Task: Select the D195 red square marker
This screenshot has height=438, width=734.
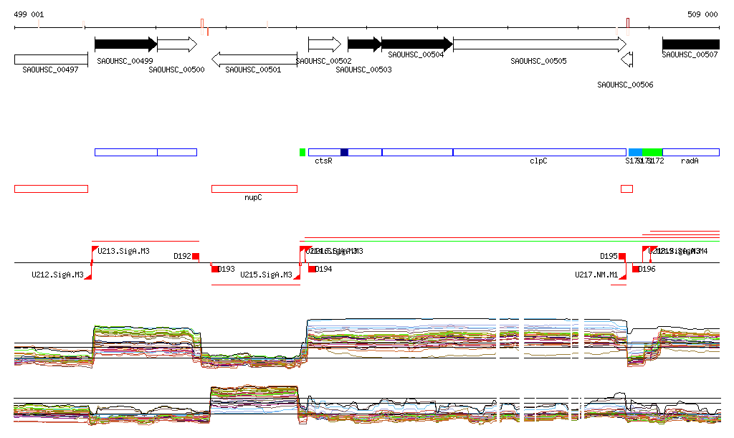Action: 622,256
